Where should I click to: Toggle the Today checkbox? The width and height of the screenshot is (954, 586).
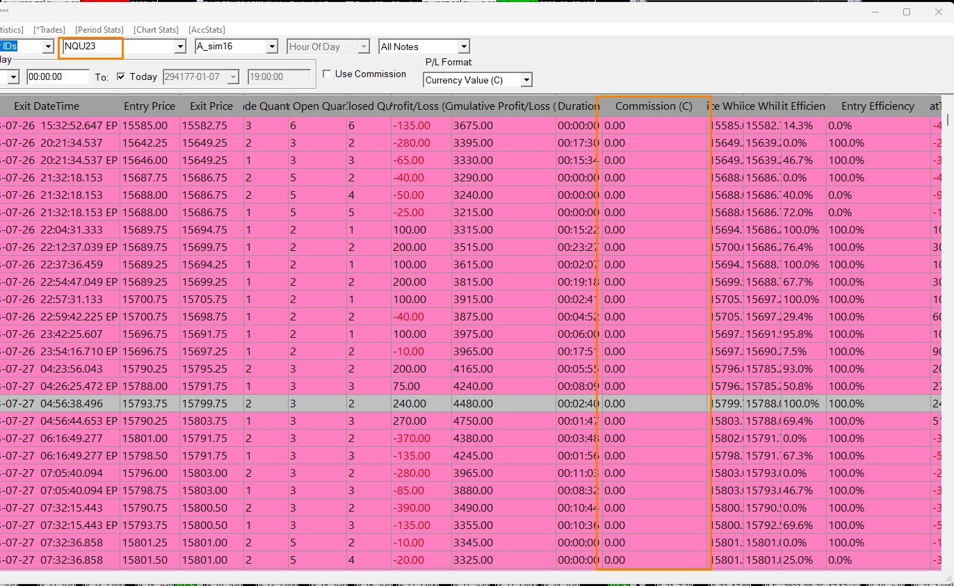click(x=121, y=76)
